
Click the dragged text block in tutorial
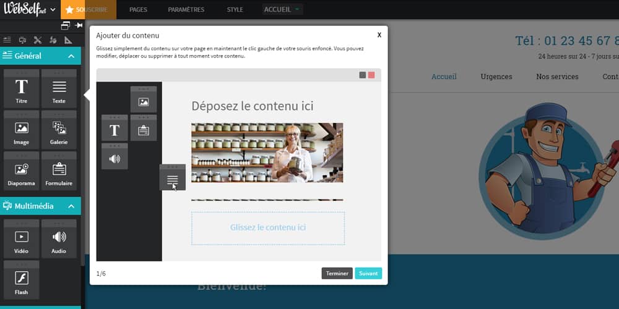pos(173,177)
